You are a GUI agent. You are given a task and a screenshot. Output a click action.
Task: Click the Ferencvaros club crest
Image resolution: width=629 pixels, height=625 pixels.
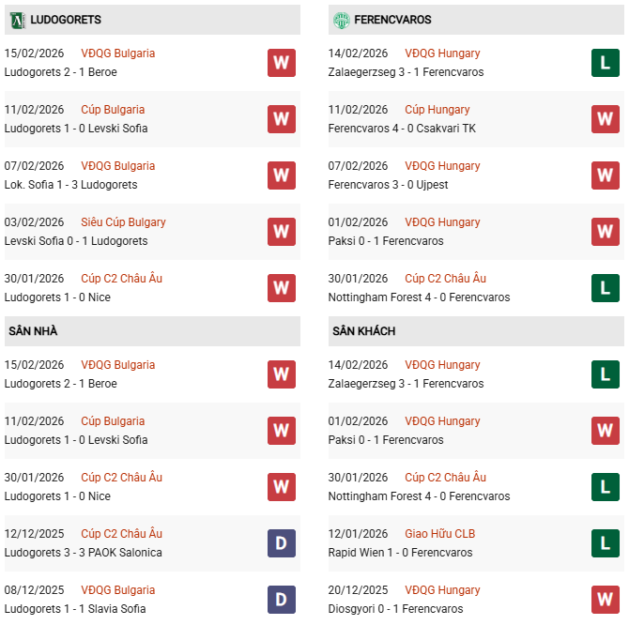(x=341, y=20)
